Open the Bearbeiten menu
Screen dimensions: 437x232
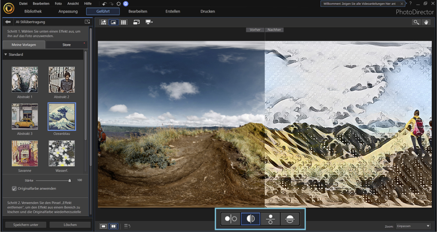tap(41, 3)
